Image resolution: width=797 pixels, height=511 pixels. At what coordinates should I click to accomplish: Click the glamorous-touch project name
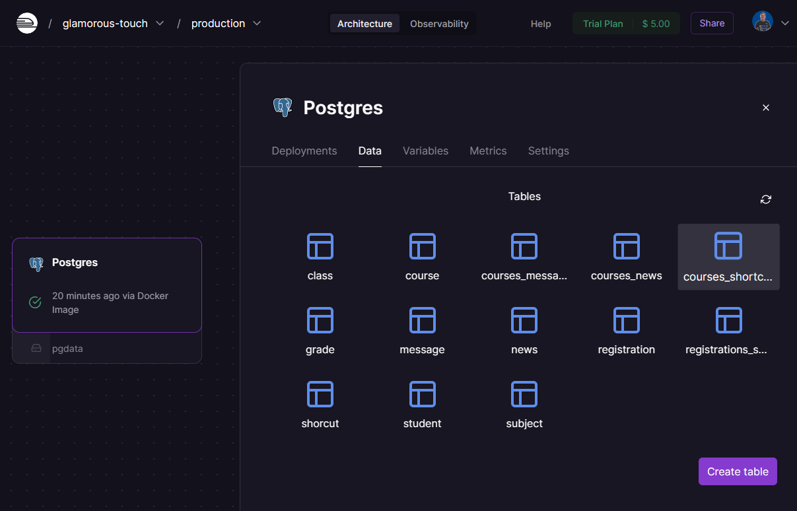coord(105,23)
